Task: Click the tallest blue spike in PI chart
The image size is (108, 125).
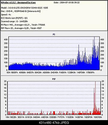Action: [x=94, y=53]
